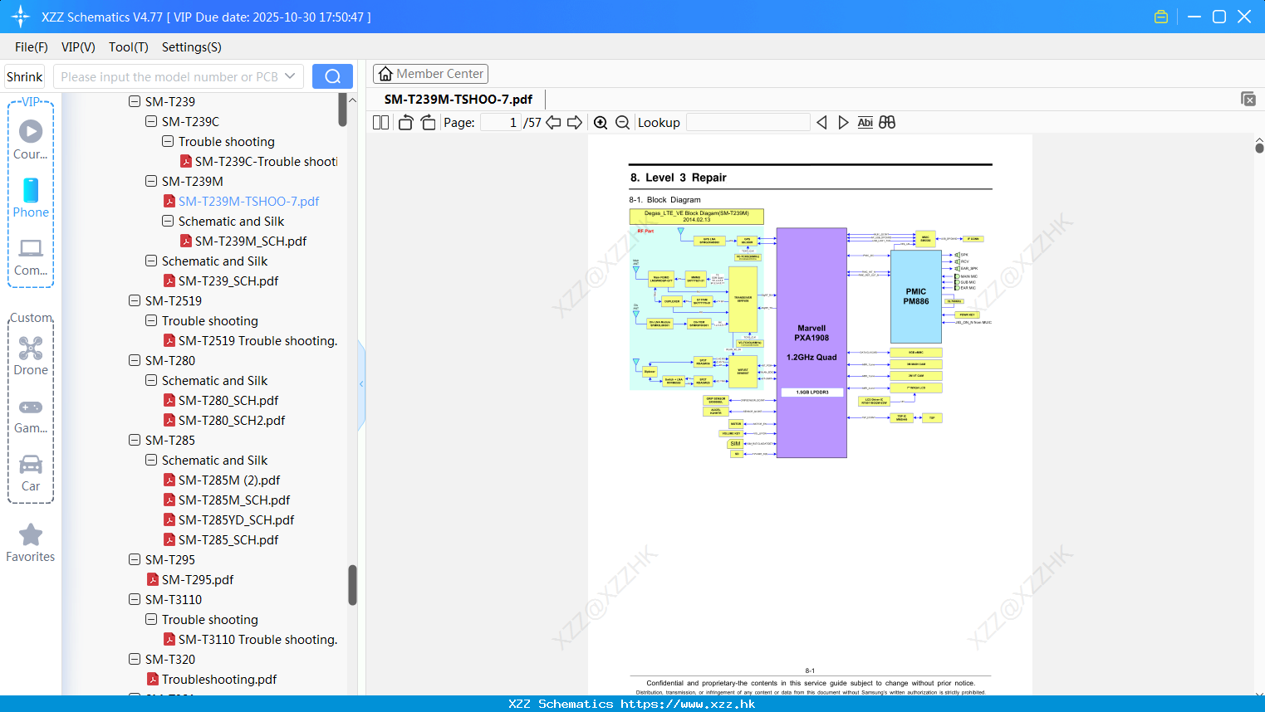This screenshot has width=1265, height=712.
Task: Collapse the SM-T239M node
Action: [151, 181]
